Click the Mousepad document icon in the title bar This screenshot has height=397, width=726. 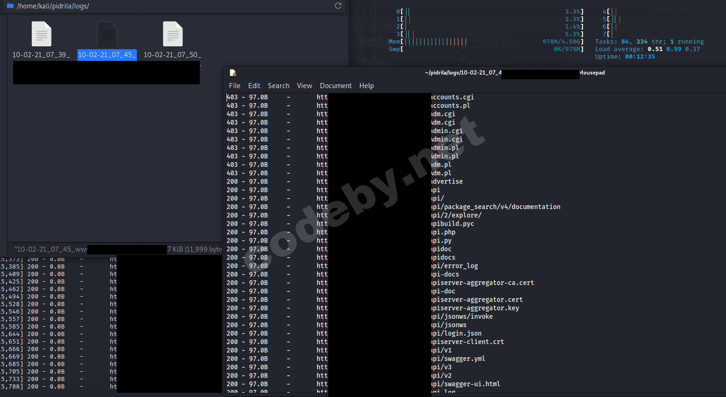point(233,73)
